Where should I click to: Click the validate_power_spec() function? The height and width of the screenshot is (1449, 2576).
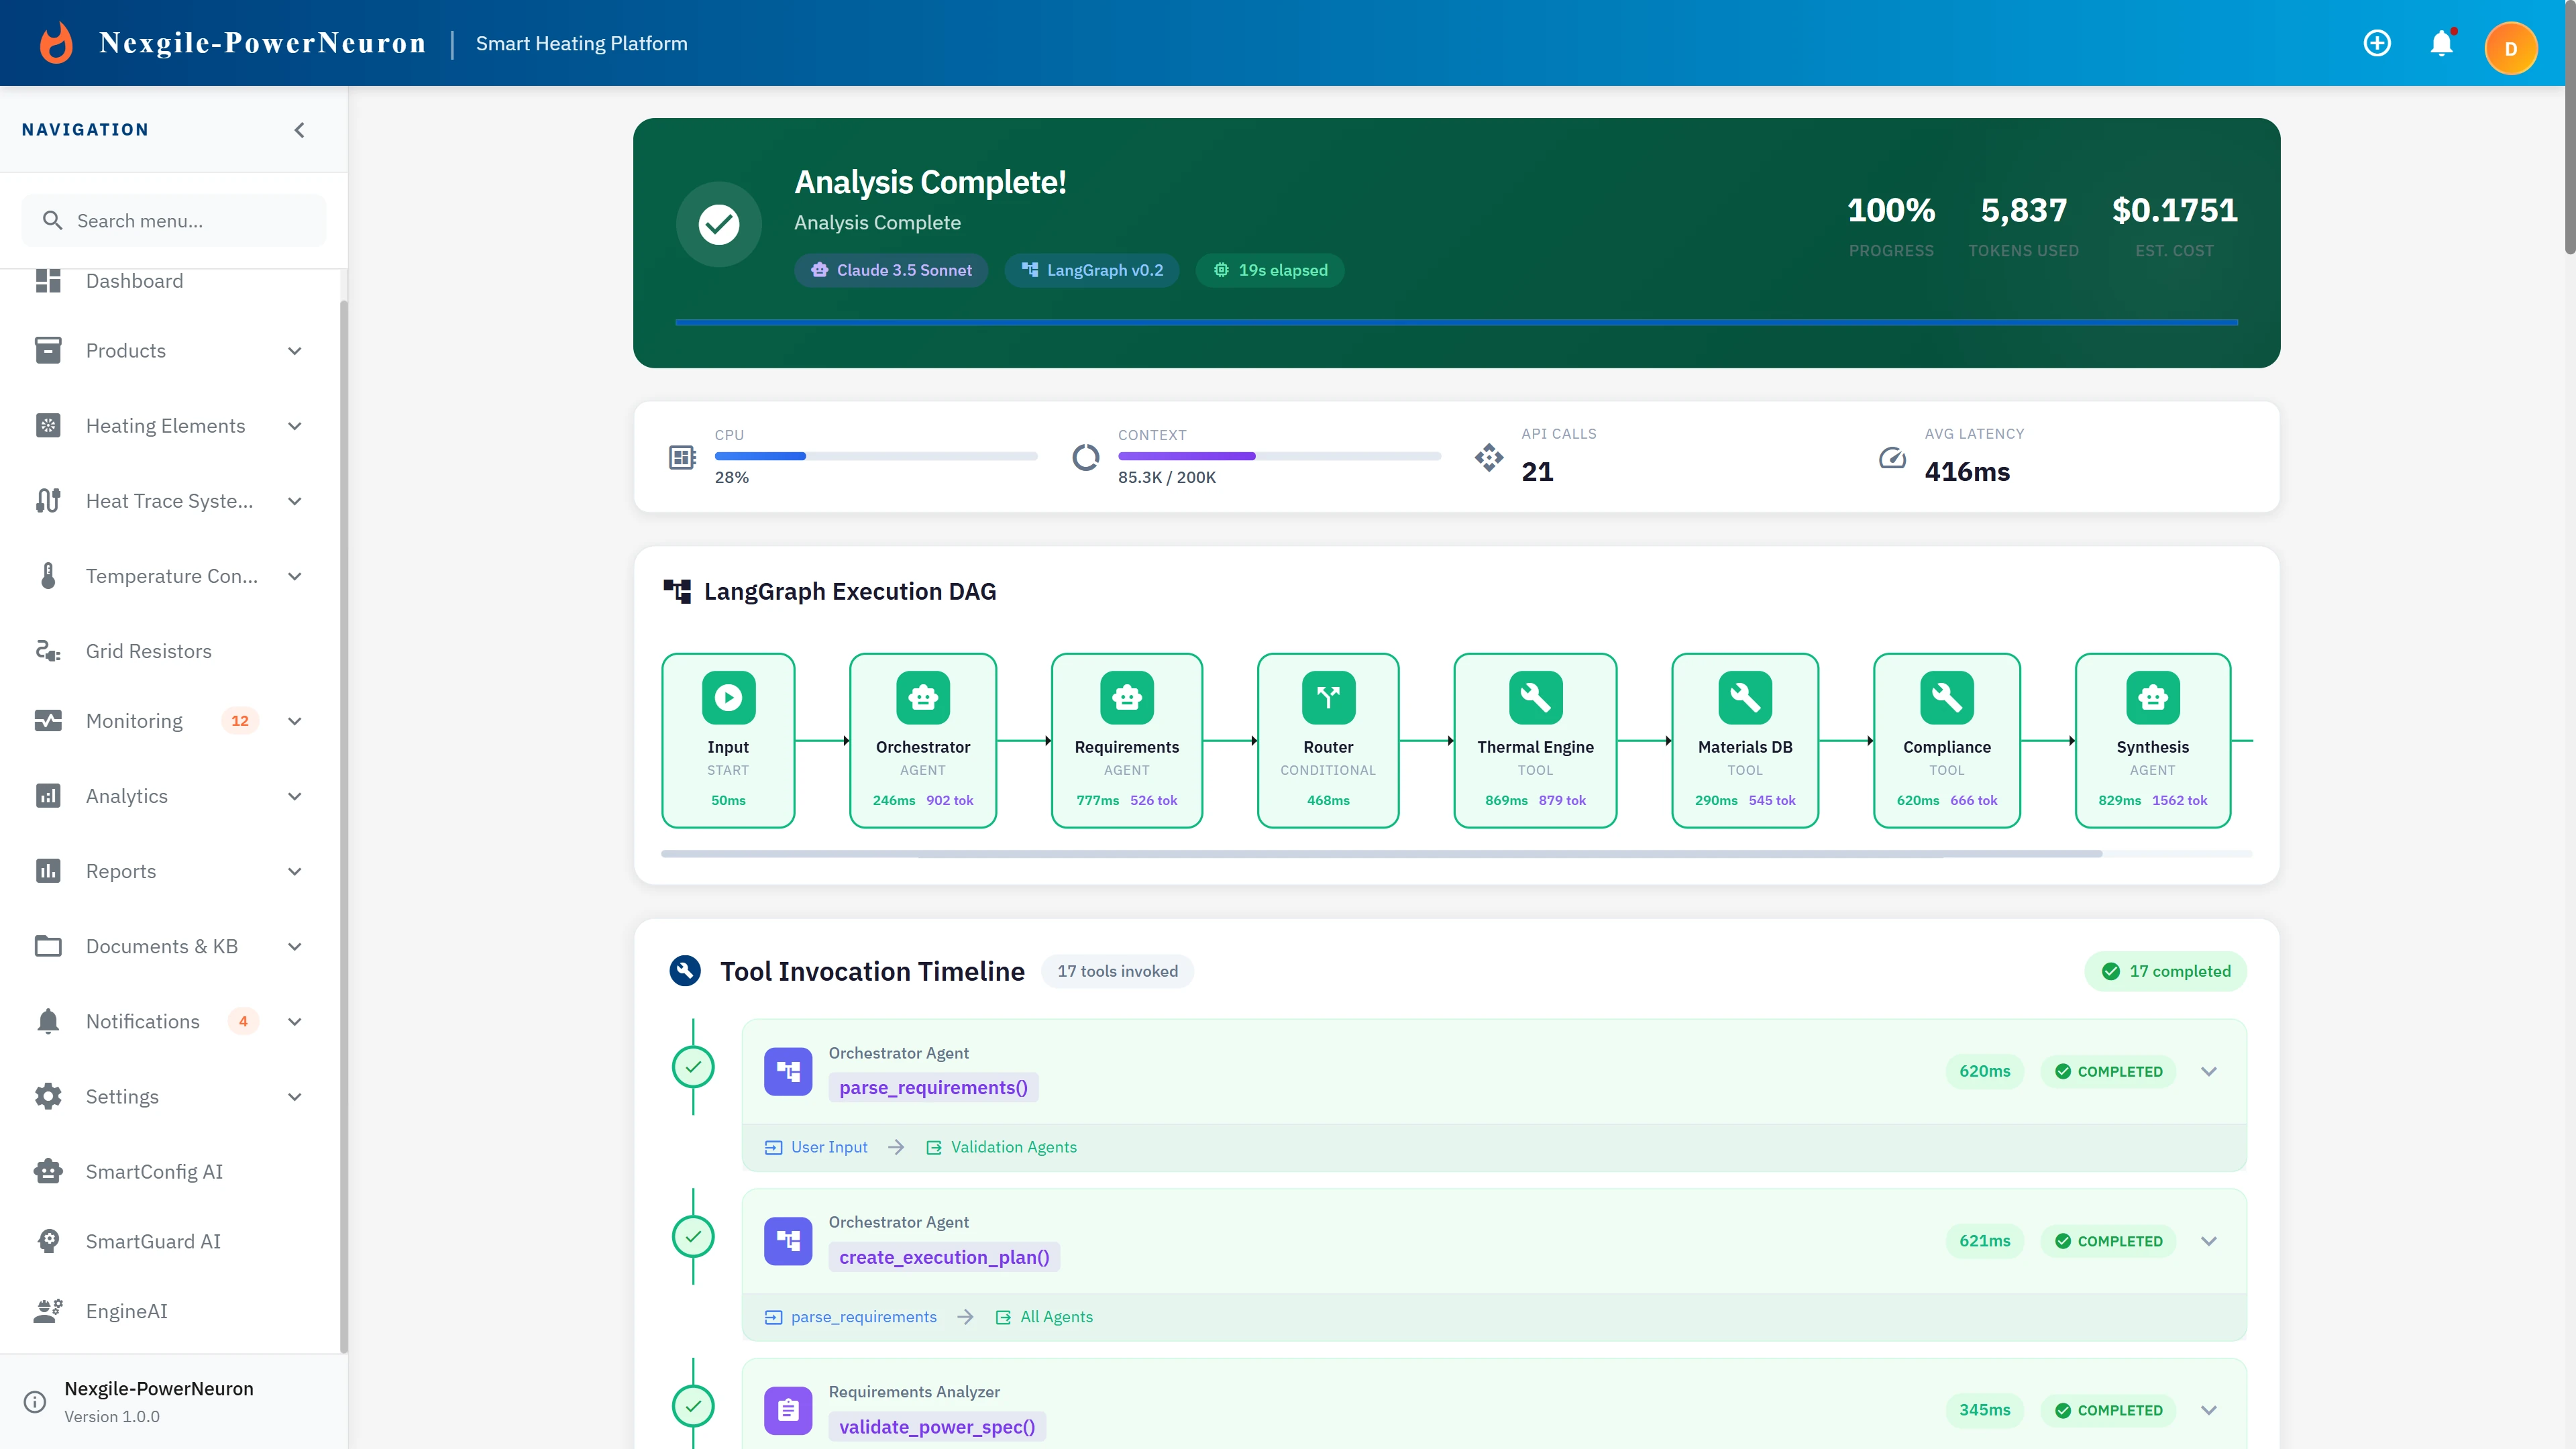click(x=937, y=1426)
